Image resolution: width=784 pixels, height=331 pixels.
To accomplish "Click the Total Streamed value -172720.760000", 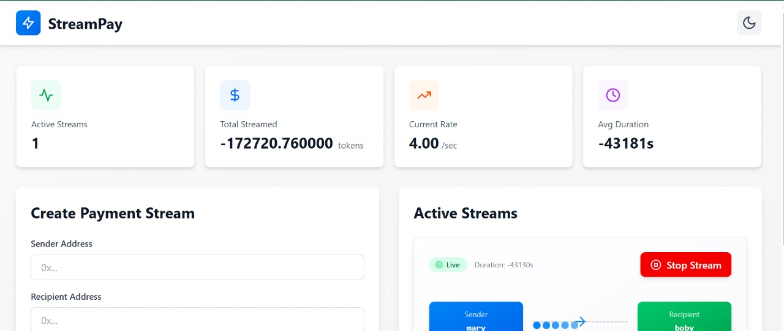I will 277,144.
